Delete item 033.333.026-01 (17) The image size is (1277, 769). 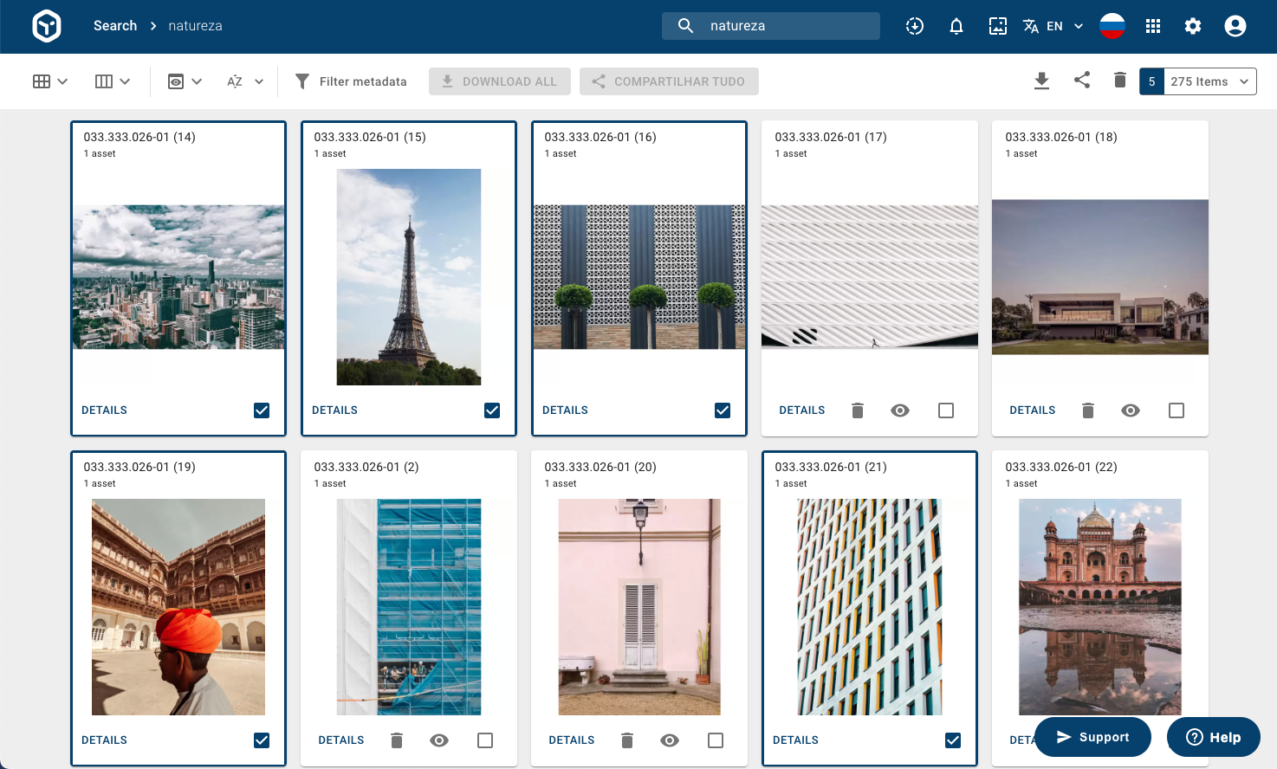858,410
